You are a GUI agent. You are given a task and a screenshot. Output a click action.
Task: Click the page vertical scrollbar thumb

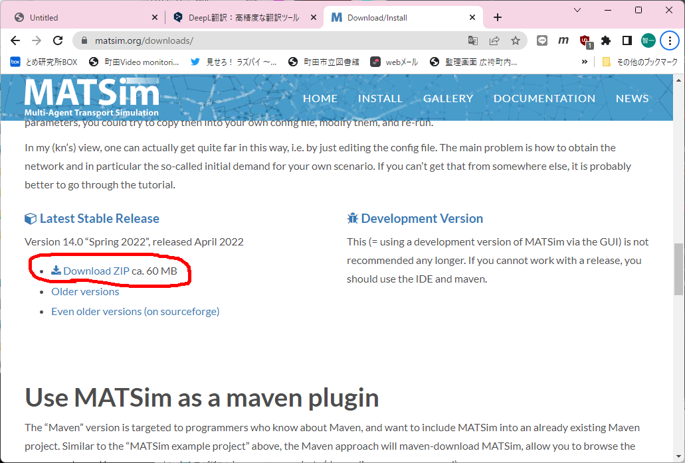[678, 269]
